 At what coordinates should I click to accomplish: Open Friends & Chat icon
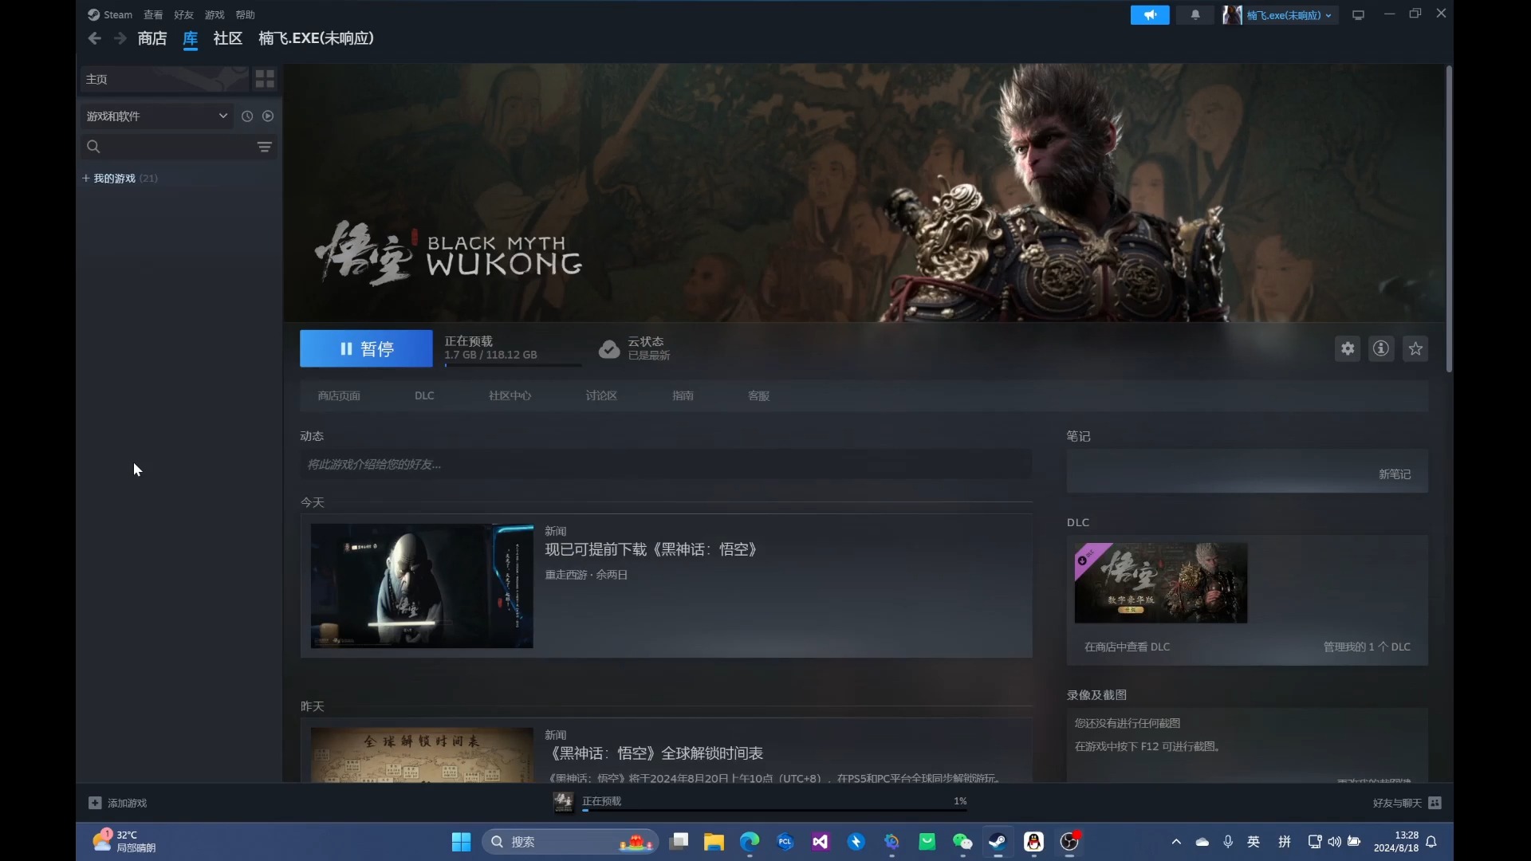coord(1435,803)
